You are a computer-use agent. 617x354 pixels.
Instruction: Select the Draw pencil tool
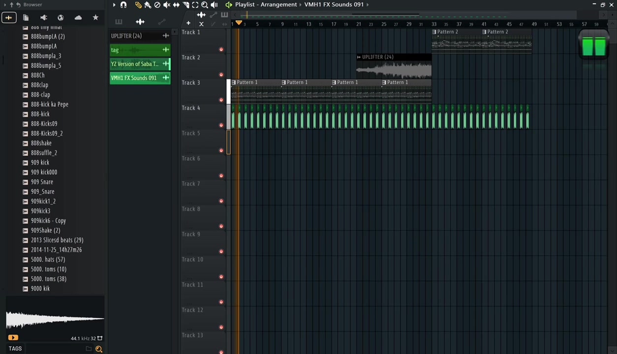point(138,5)
